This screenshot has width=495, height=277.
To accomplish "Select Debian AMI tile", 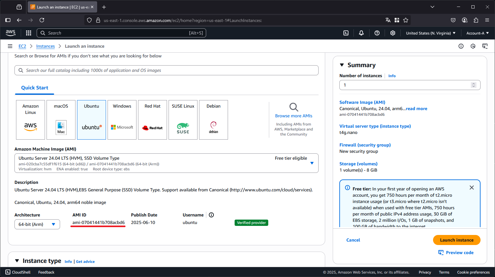I will coord(214,120).
